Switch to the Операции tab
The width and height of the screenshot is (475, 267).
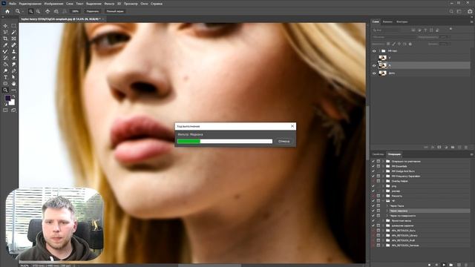click(x=394, y=154)
